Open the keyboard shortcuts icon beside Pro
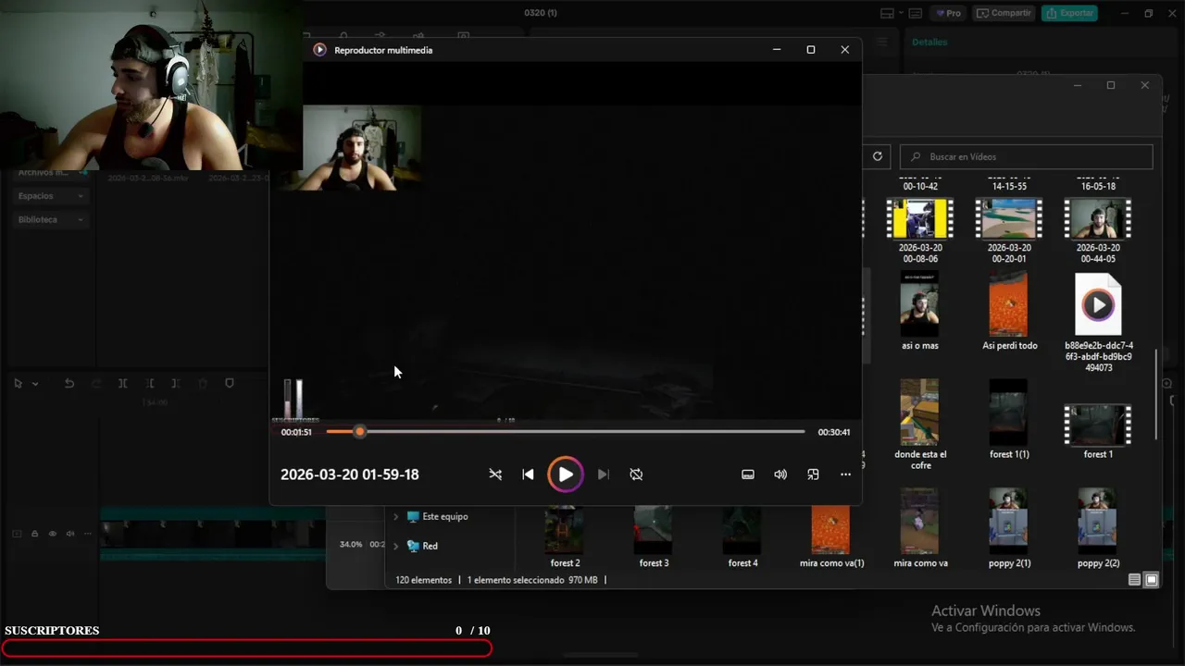This screenshot has width=1185, height=666. click(x=916, y=13)
